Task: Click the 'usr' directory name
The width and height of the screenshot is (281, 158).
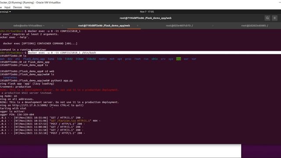Action: point(186,59)
